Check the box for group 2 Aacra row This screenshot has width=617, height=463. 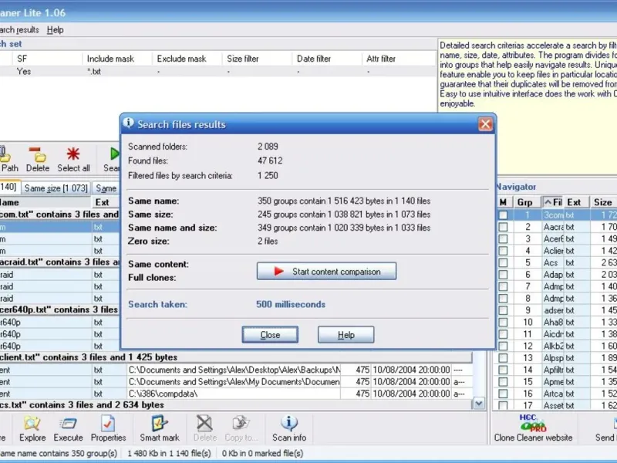(503, 227)
